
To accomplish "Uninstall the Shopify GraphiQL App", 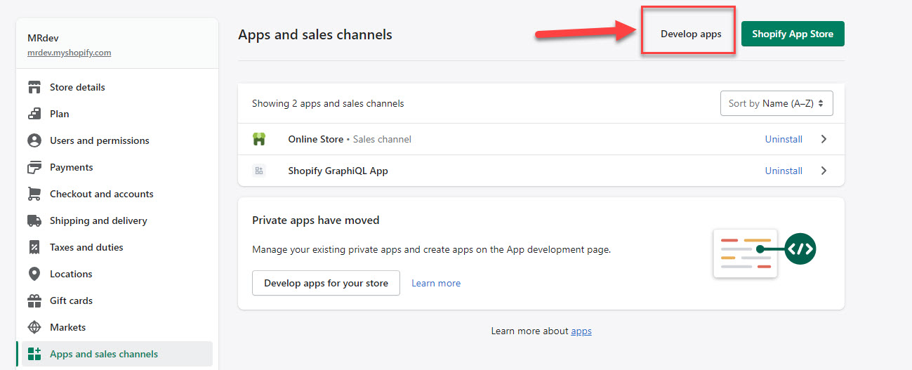I will point(784,171).
